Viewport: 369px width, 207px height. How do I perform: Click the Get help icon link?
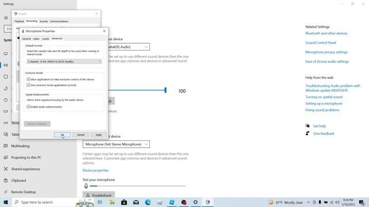point(307,126)
